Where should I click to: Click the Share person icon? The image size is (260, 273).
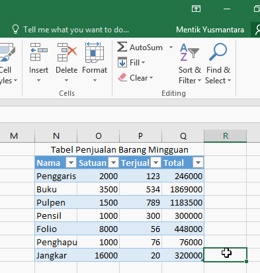(257, 30)
